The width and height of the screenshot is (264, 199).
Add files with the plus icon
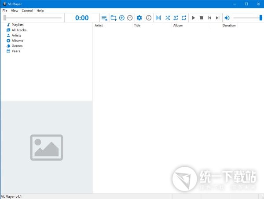click(x=122, y=18)
